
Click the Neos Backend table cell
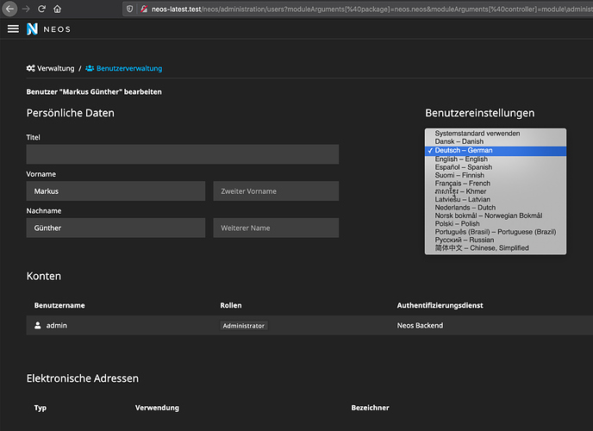(420, 325)
